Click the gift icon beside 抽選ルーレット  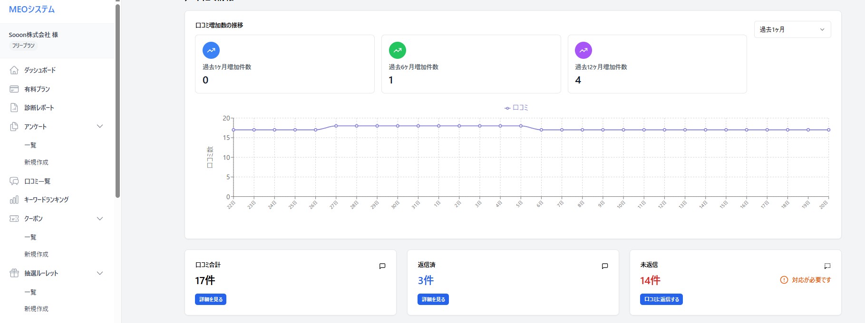point(14,273)
